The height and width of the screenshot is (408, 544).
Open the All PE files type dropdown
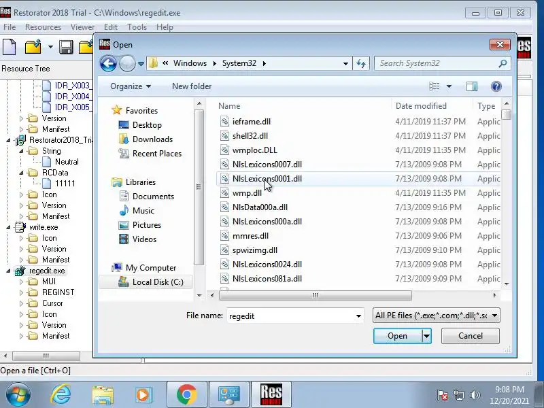click(437, 316)
